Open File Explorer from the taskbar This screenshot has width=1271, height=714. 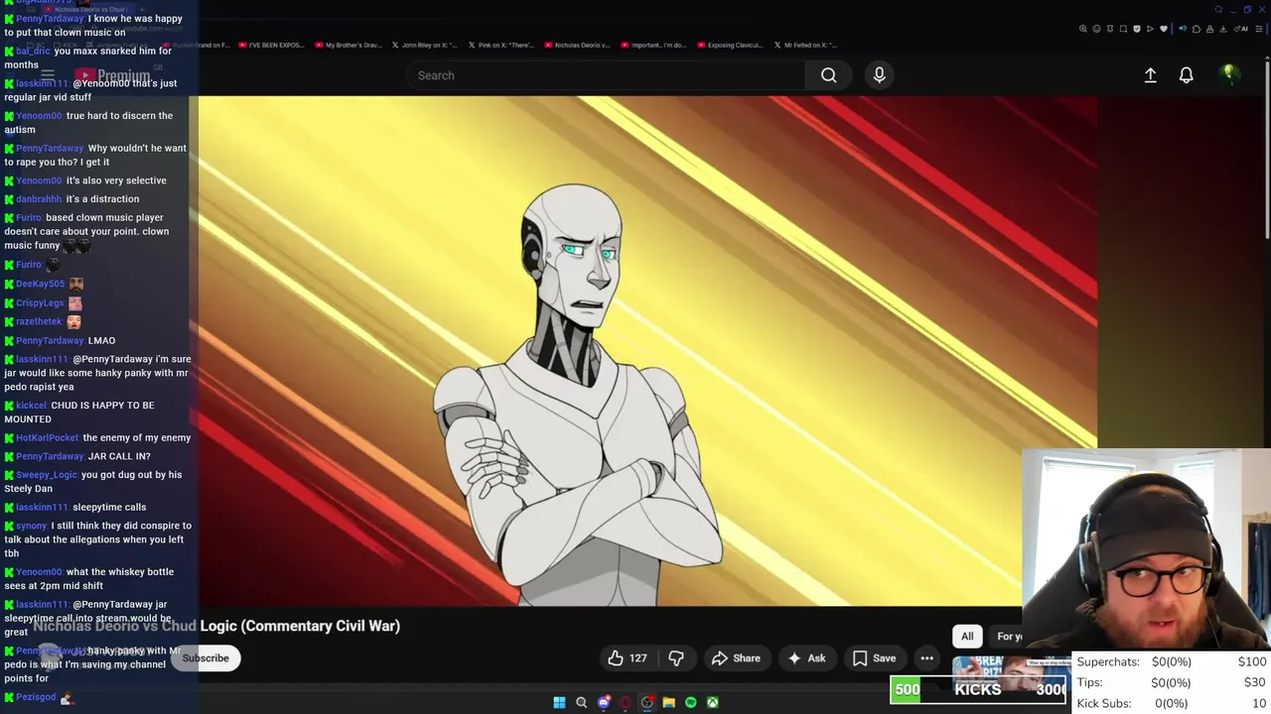click(668, 702)
